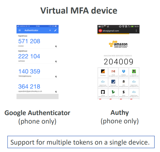
Task: Select the Cloudflare account tile
Action: [103, 72]
